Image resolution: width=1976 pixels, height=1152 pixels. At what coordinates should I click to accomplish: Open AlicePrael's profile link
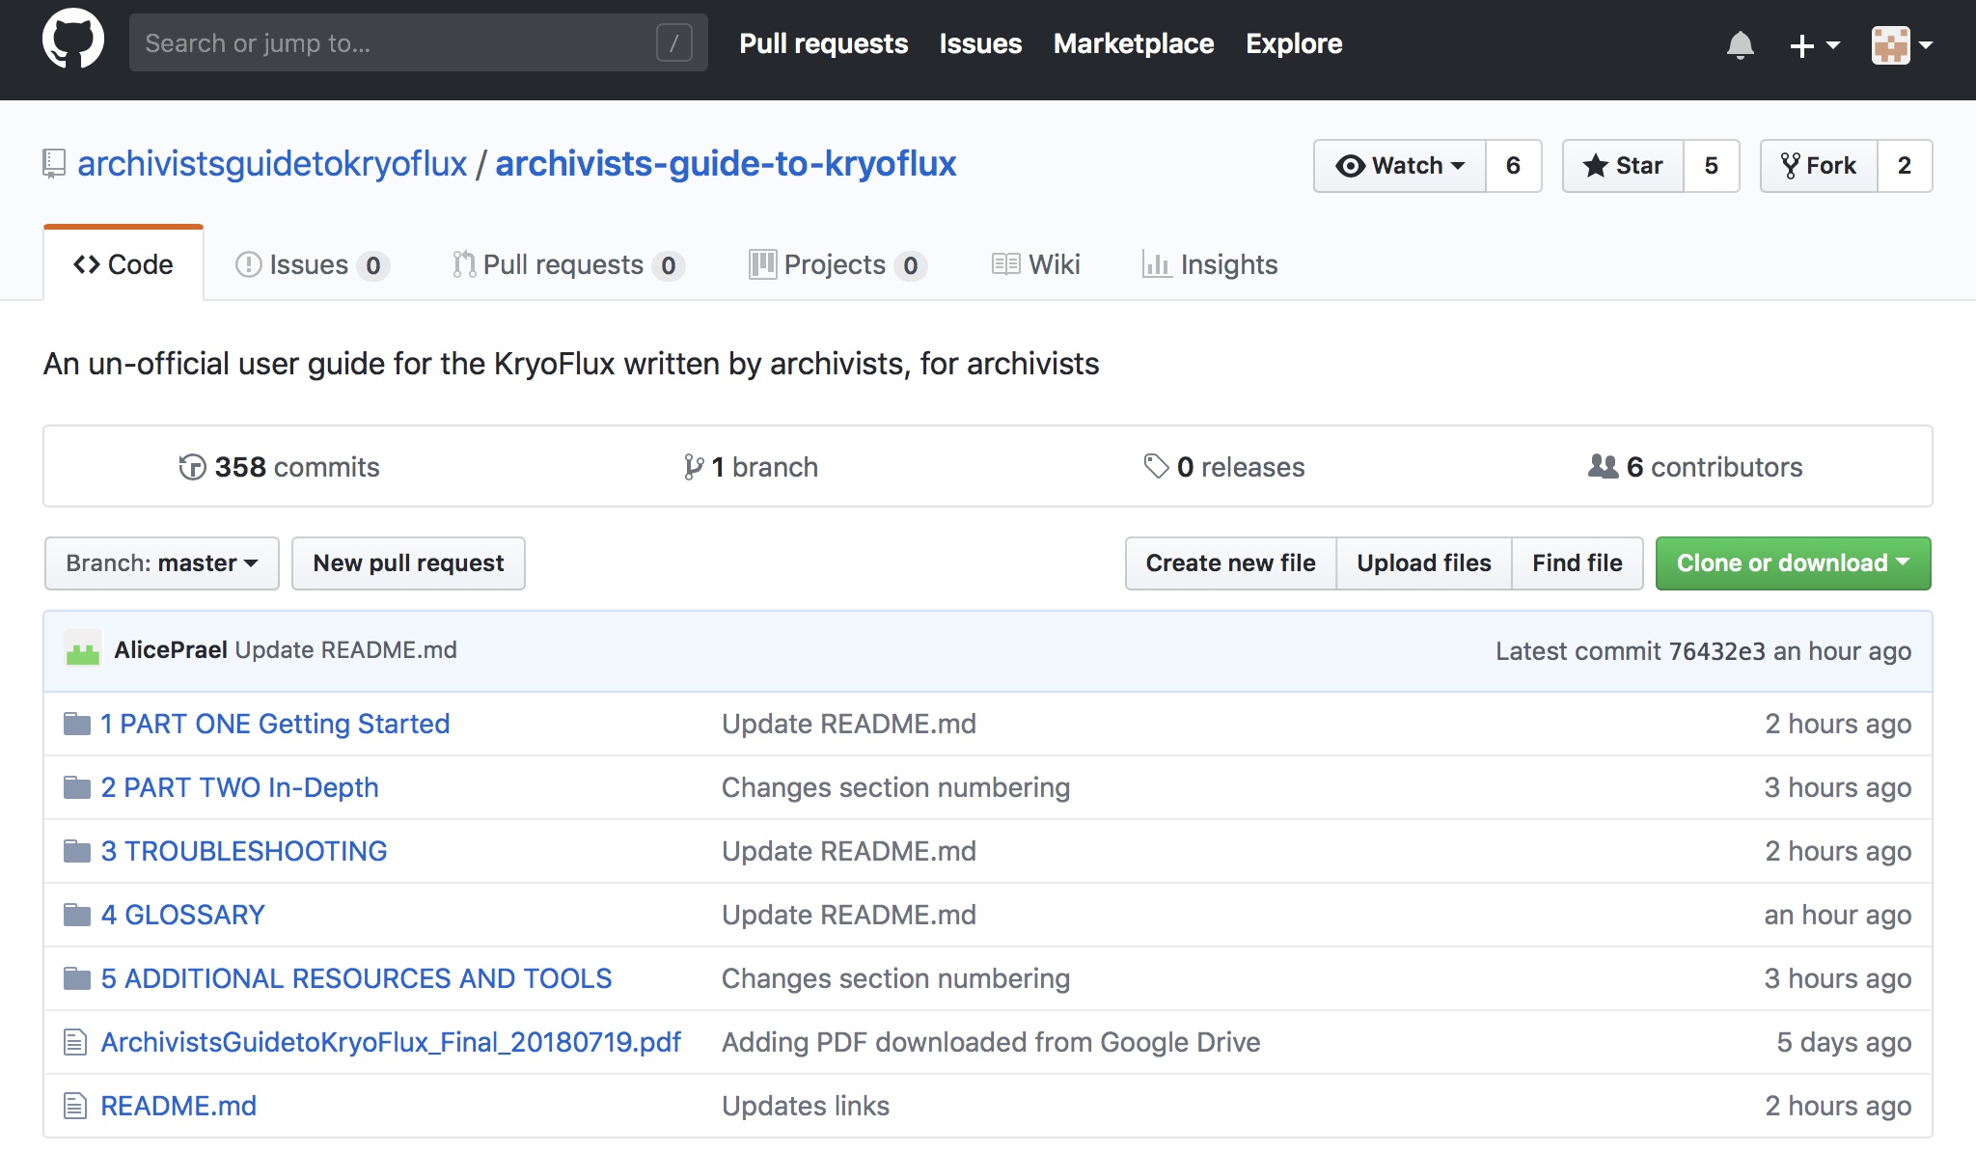pos(171,650)
